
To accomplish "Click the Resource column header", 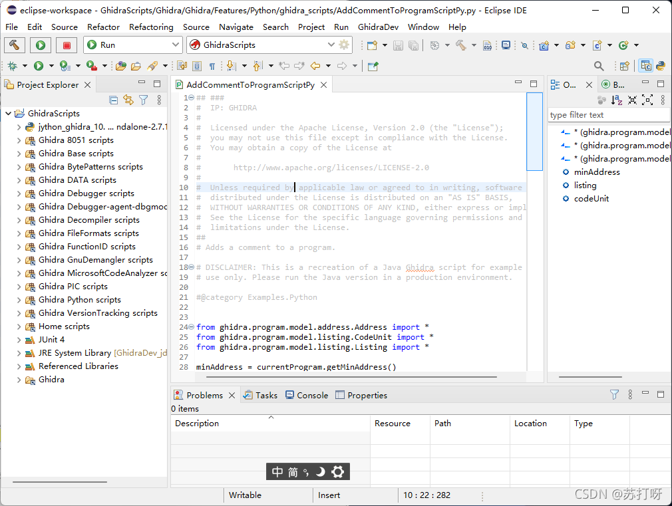I will [401, 424].
